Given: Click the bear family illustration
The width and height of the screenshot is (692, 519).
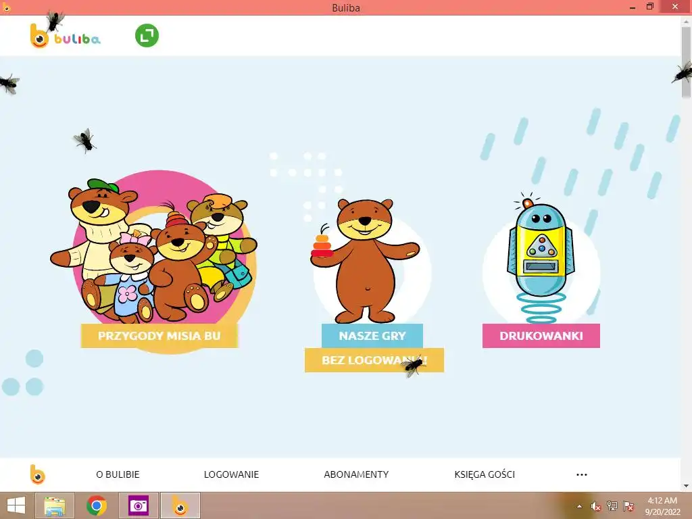Looking at the screenshot, I should point(153,251).
